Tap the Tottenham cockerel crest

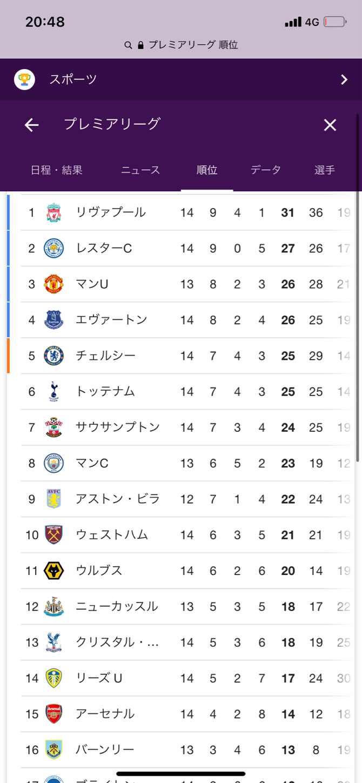point(54,391)
